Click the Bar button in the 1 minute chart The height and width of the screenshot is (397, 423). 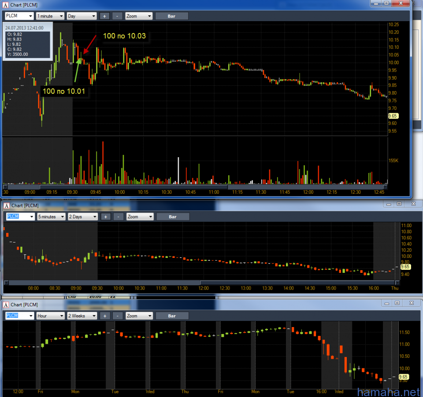171,16
